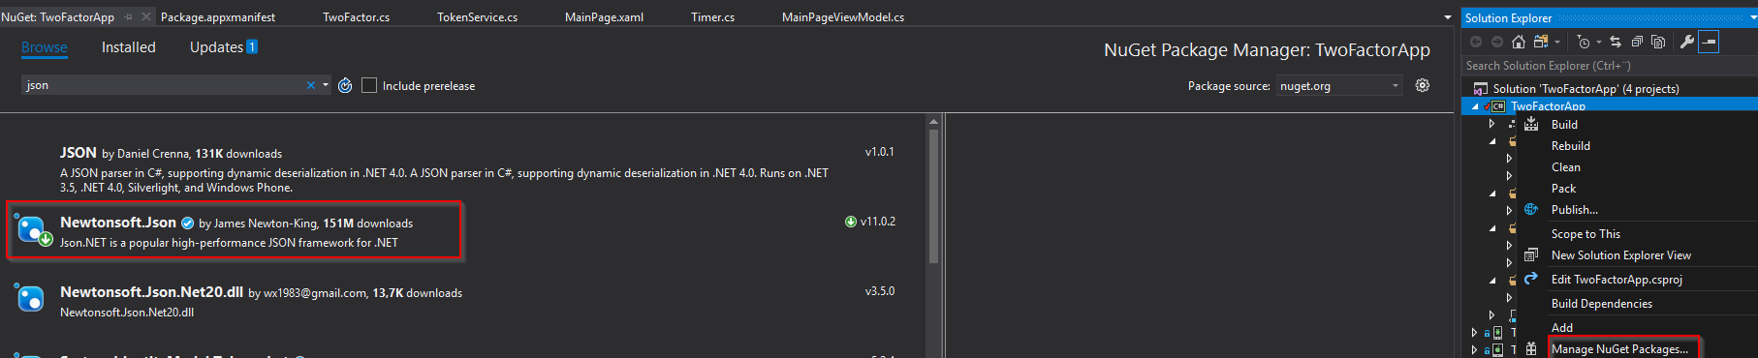Image resolution: width=1758 pixels, height=358 pixels.
Task: Click the Collapse All icon
Action: pos(1637,42)
